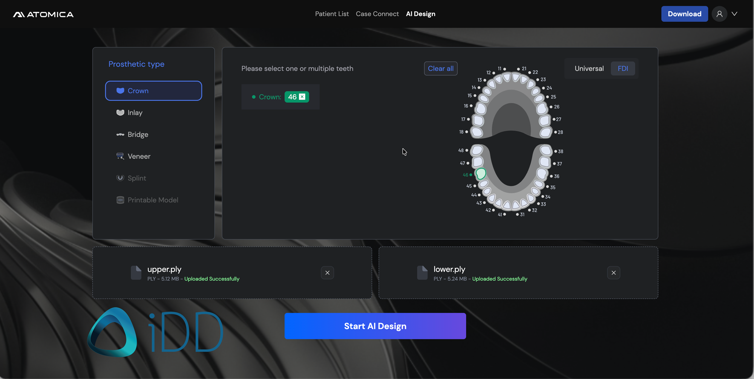
Task: Click the lower.ply file name
Action: (449, 269)
